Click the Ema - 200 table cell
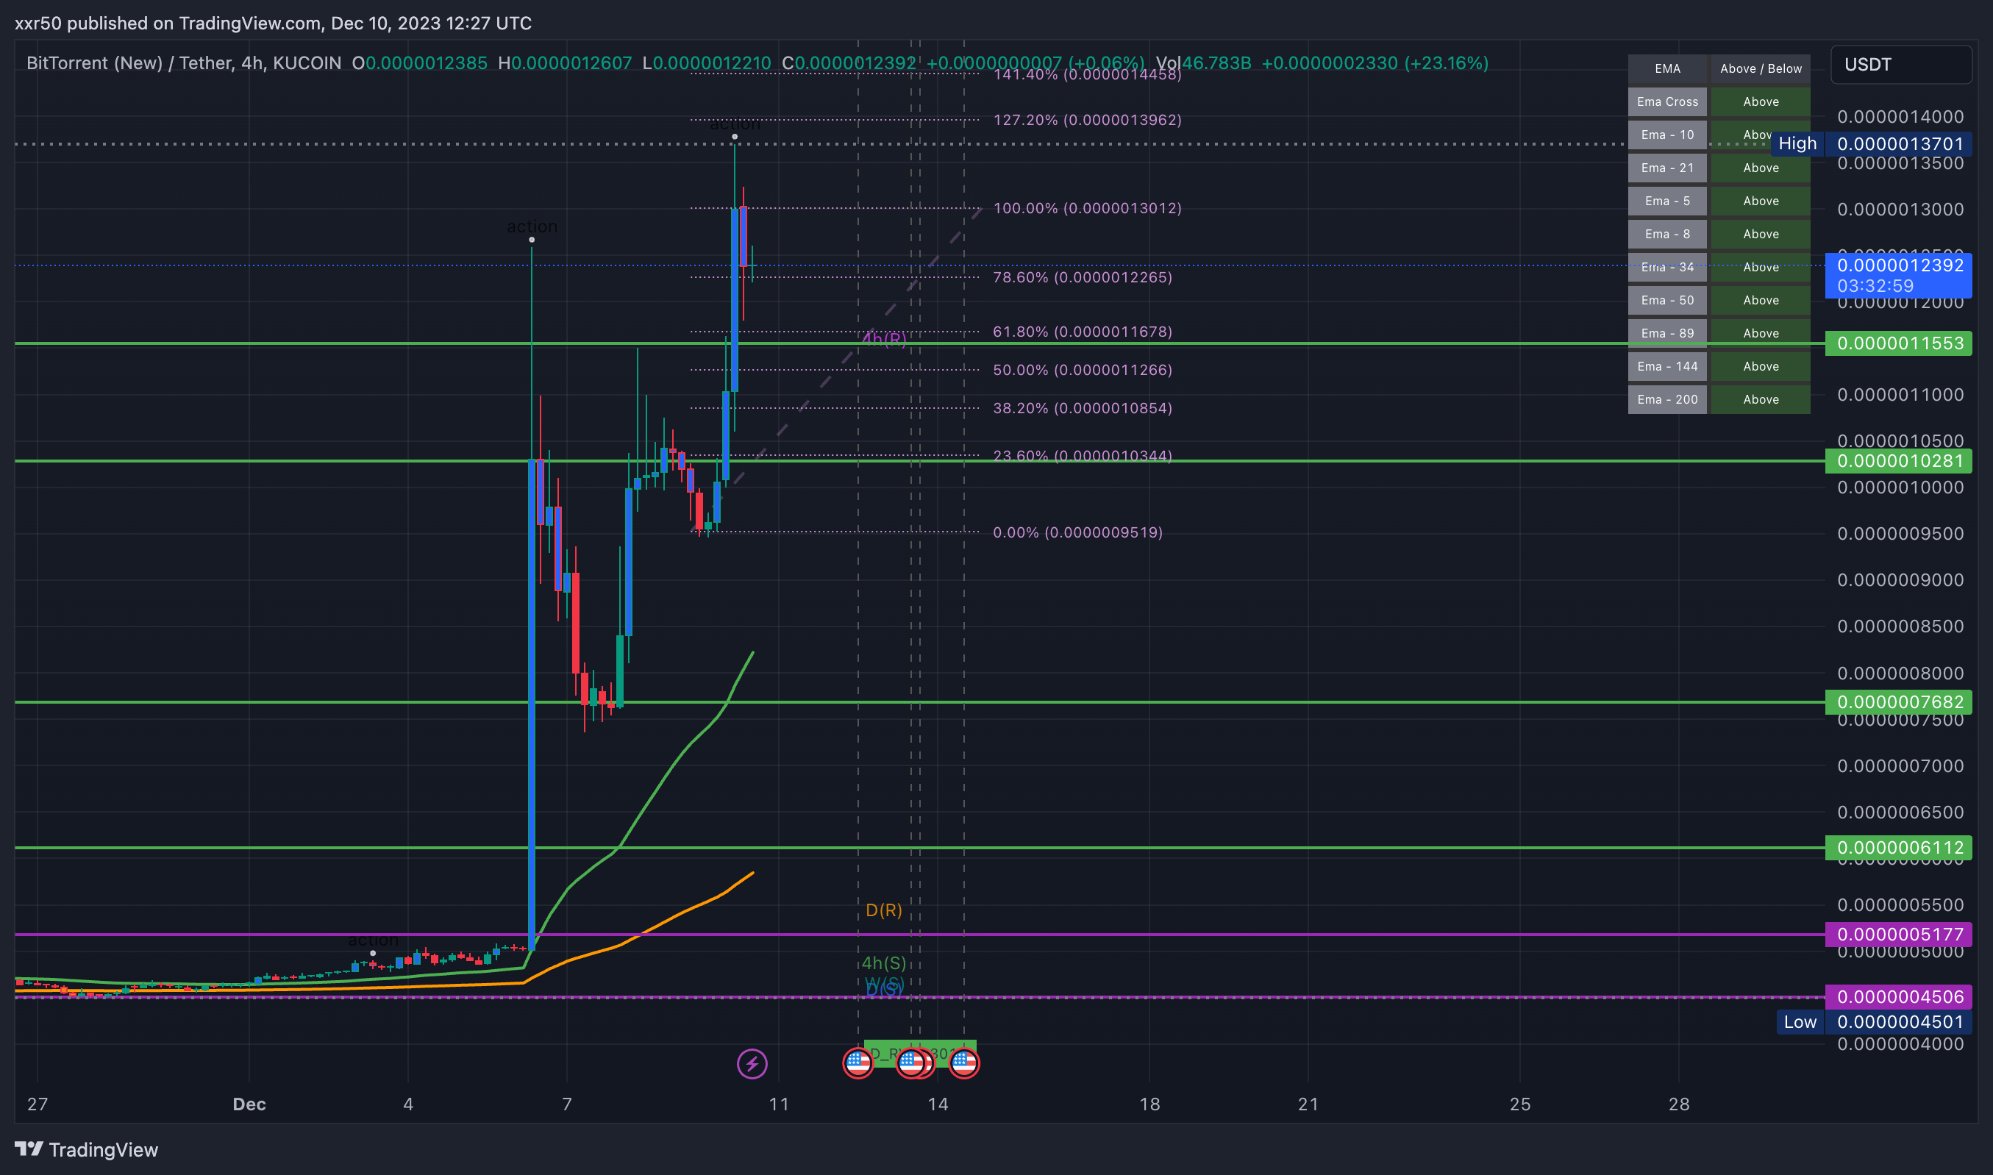1993x1175 pixels. [1666, 400]
